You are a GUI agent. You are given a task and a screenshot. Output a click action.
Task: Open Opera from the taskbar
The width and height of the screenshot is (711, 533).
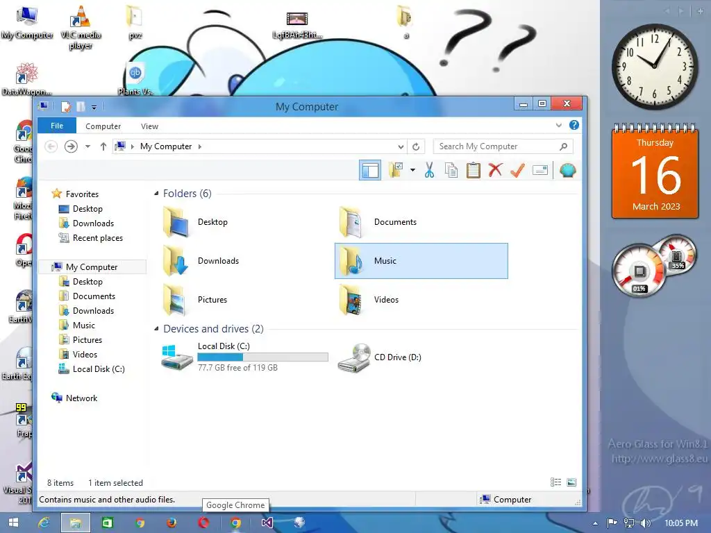[x=203, y=523]
